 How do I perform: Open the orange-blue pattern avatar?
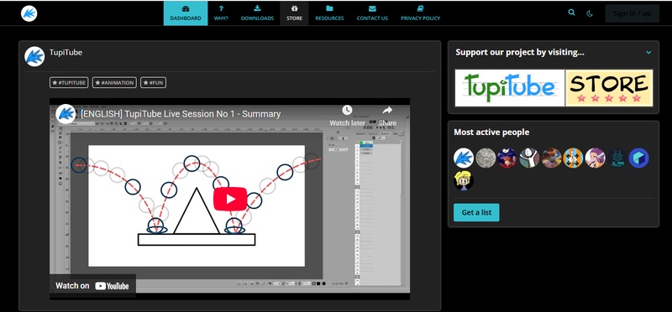click(574, 158)
